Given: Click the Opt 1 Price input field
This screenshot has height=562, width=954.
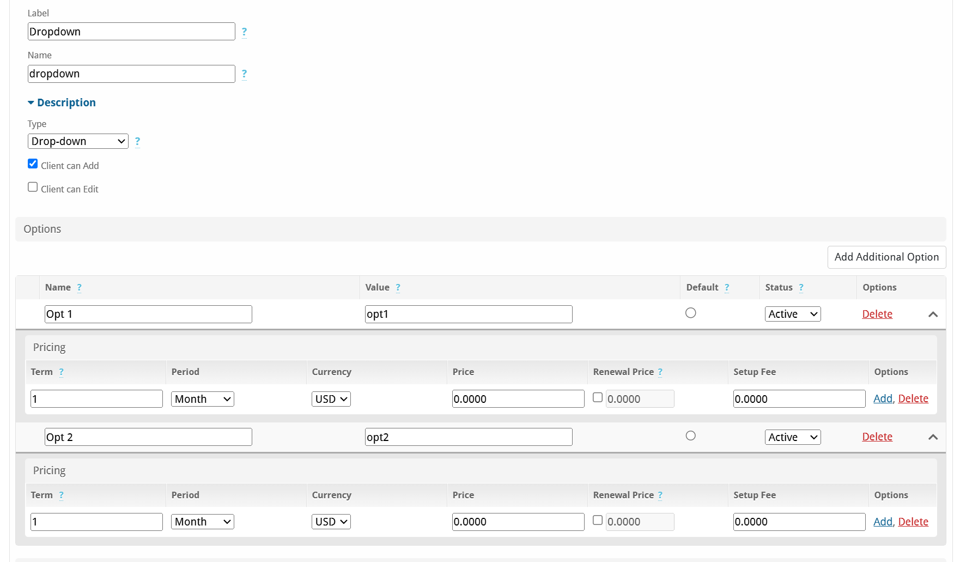Looking at the screenshot, I should tap(518, 398).
